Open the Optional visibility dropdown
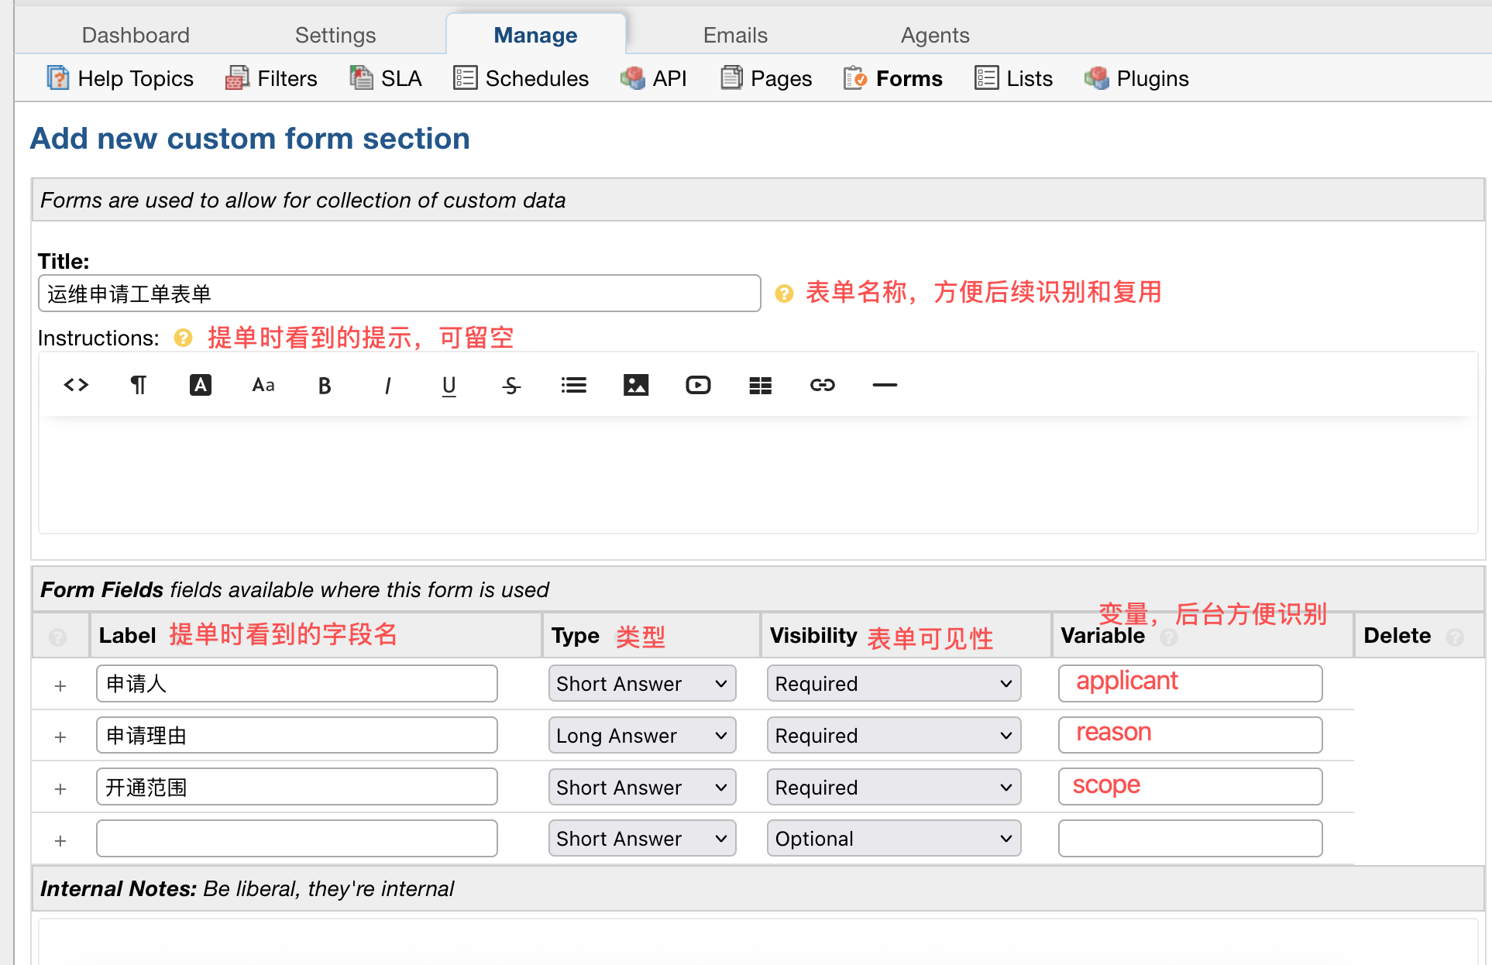The image size is (1492, 965). point(893,839)
